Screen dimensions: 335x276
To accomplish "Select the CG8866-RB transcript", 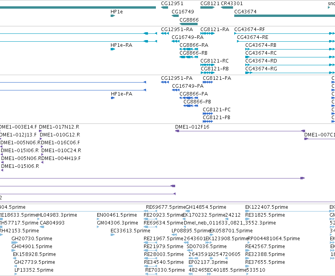I will click(189, 57).
